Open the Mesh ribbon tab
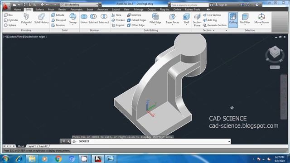290x163 pixels. point(51,10)
